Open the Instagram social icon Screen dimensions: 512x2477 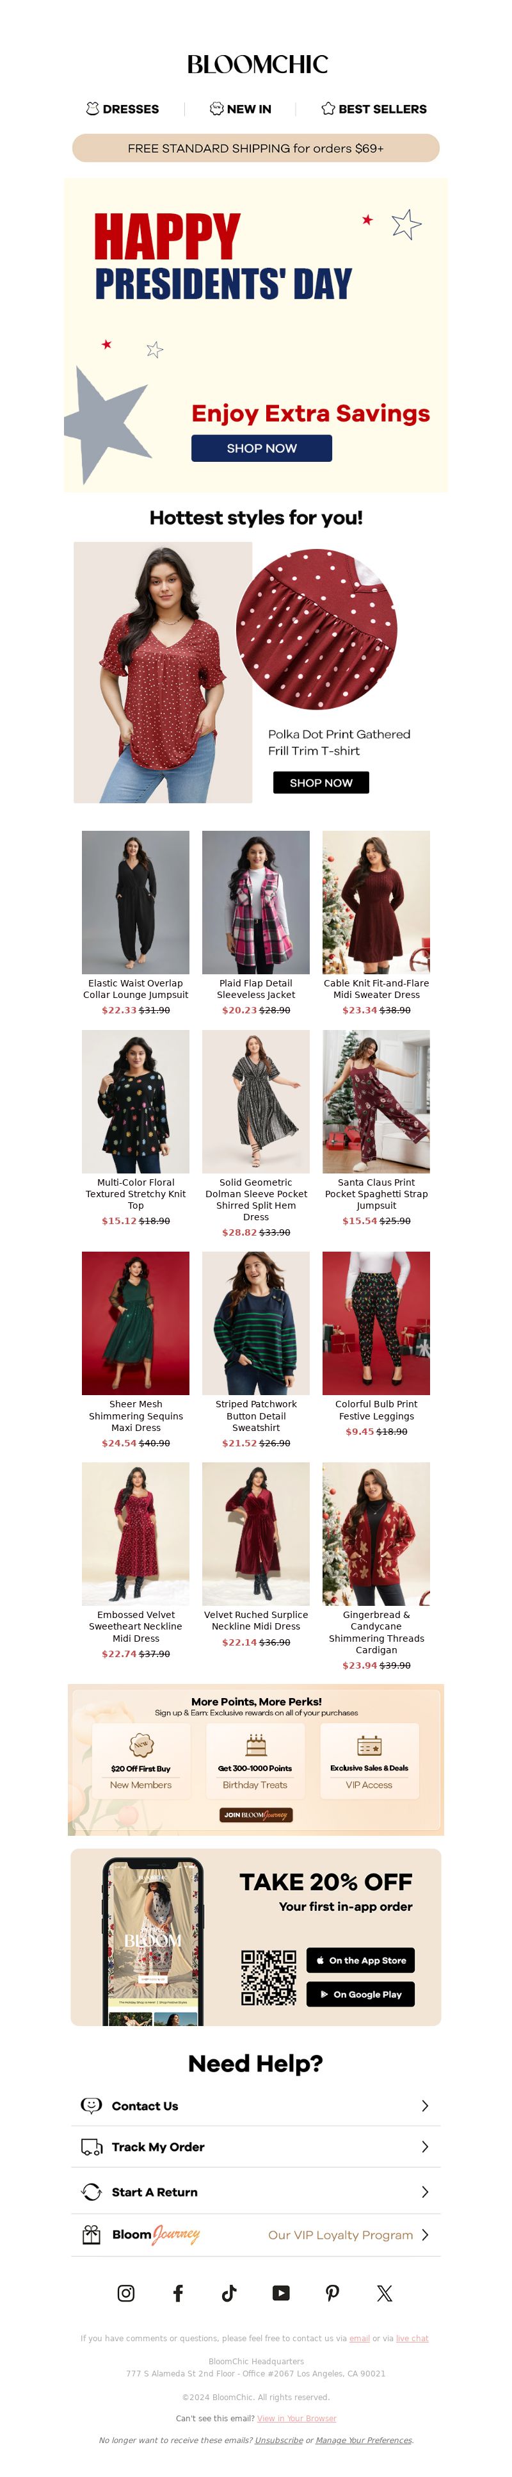tap(126, 2293)
